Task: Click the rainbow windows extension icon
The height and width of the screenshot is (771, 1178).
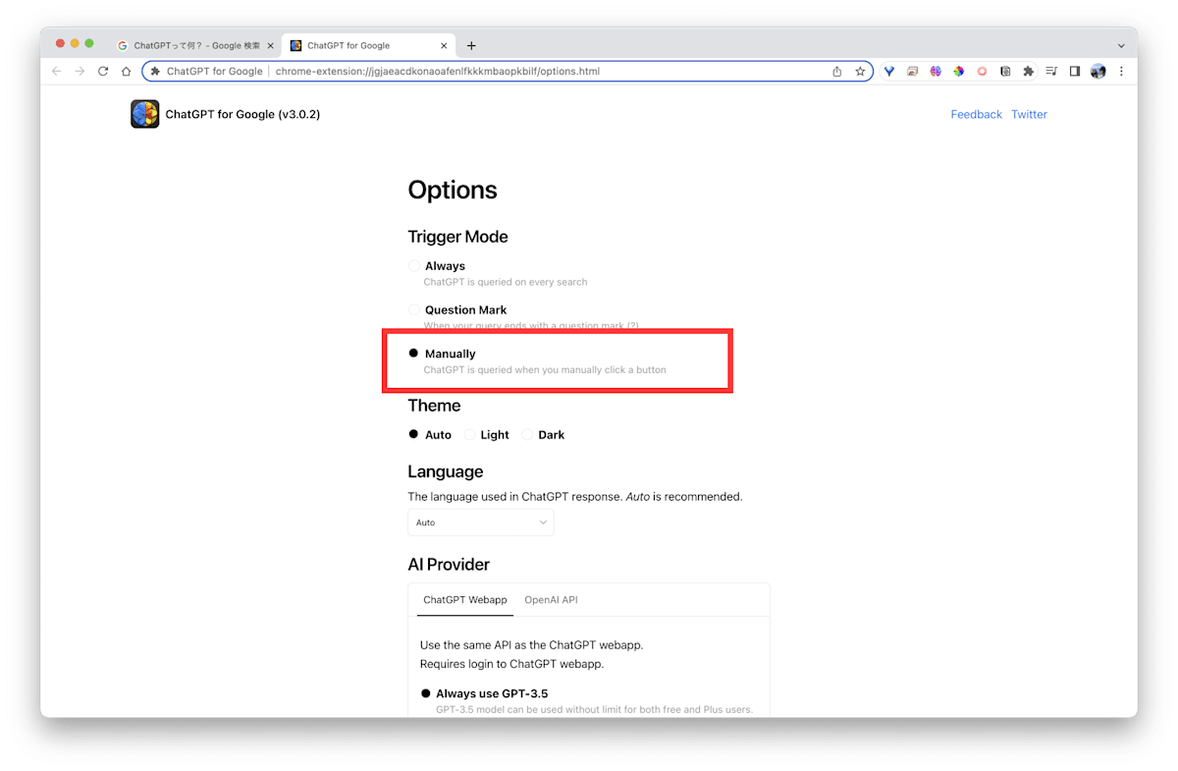Action: [x=913, y=72]
